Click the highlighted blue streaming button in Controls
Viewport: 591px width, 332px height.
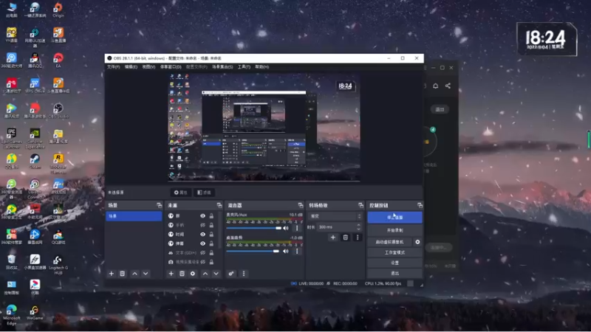(x=394, y=217)
